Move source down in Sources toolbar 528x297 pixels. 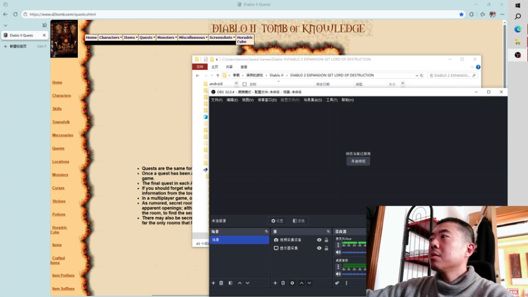[x=309, y=283]
